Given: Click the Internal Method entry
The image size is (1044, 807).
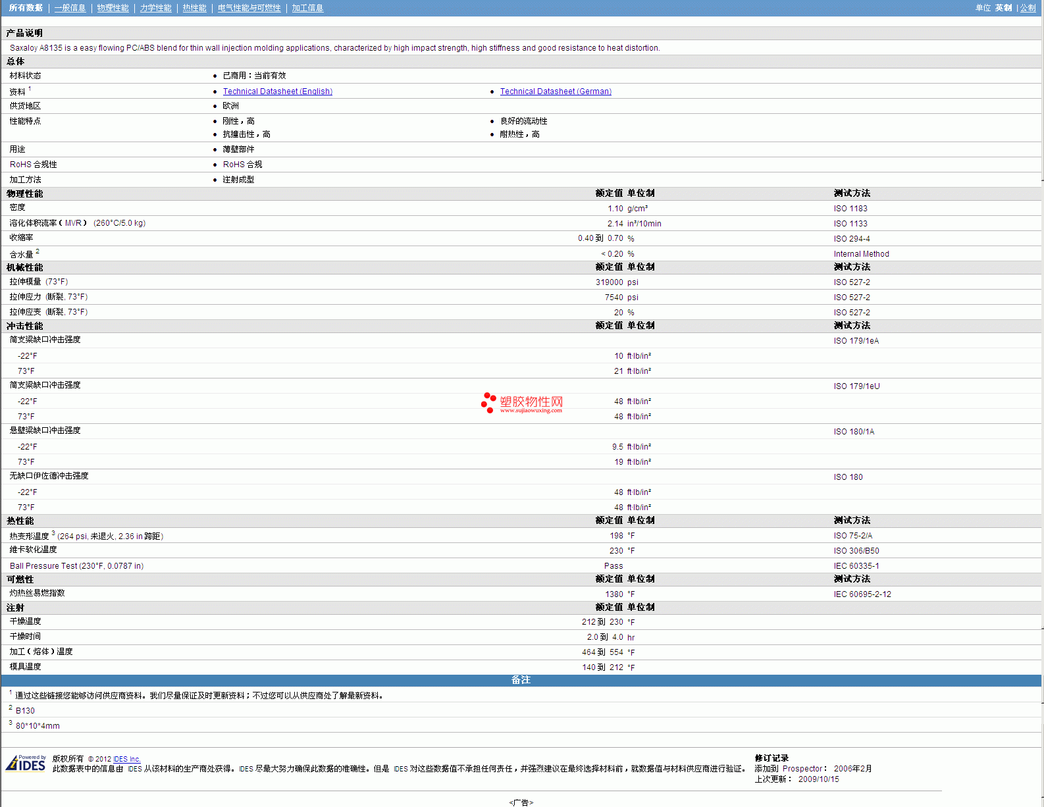Looking at the screenshot, I should click(x=861, y=254).
